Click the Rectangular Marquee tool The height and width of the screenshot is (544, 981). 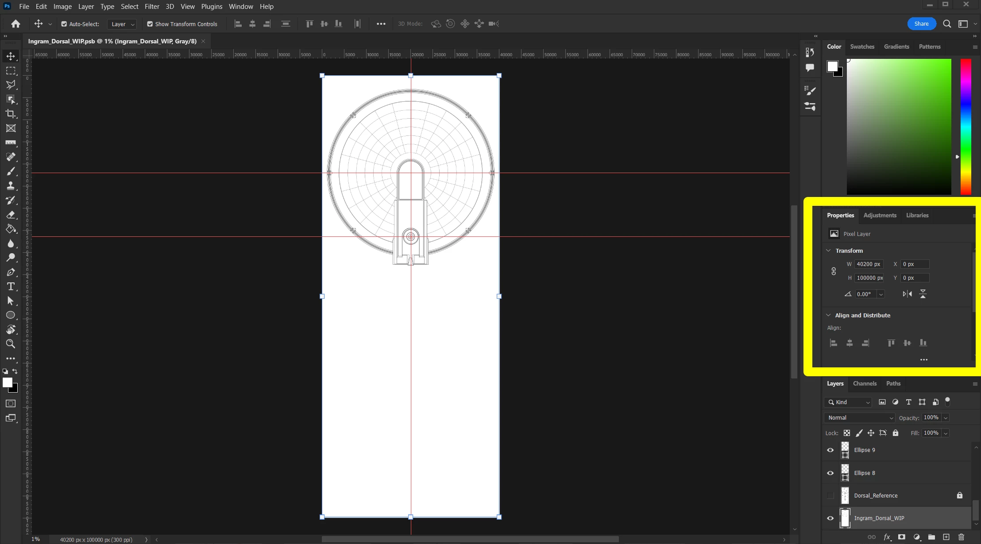(11, 71)
